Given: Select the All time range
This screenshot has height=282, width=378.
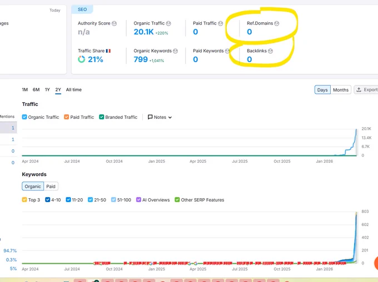Looking at the screenshot, I should [x=74, y=89].
